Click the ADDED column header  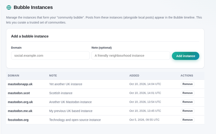(x=134, y=76)
